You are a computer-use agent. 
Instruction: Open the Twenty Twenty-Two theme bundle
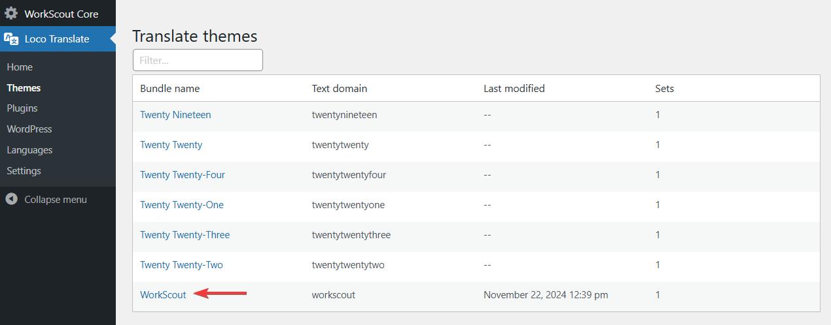(x=181, y=265)
